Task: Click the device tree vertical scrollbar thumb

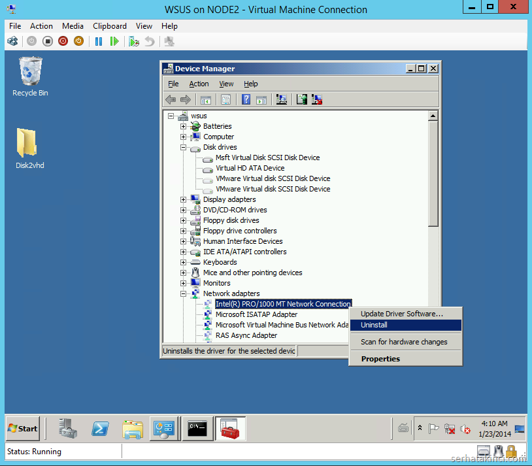Action: click(433, 174)
